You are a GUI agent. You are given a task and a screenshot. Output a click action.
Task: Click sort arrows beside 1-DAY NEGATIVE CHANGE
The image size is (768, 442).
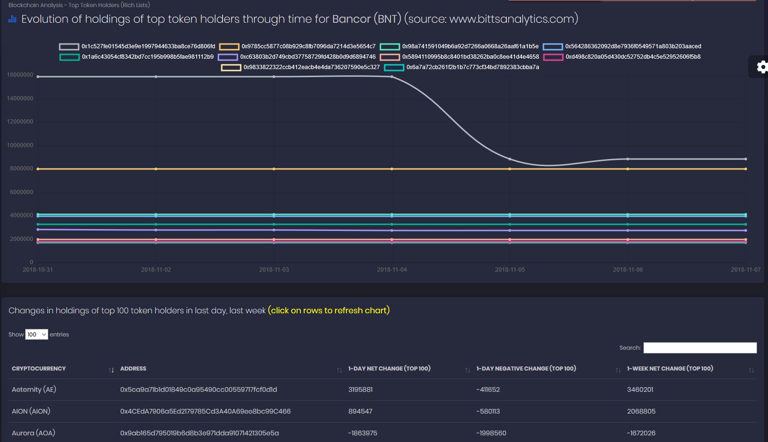click(x=618, y=370)
